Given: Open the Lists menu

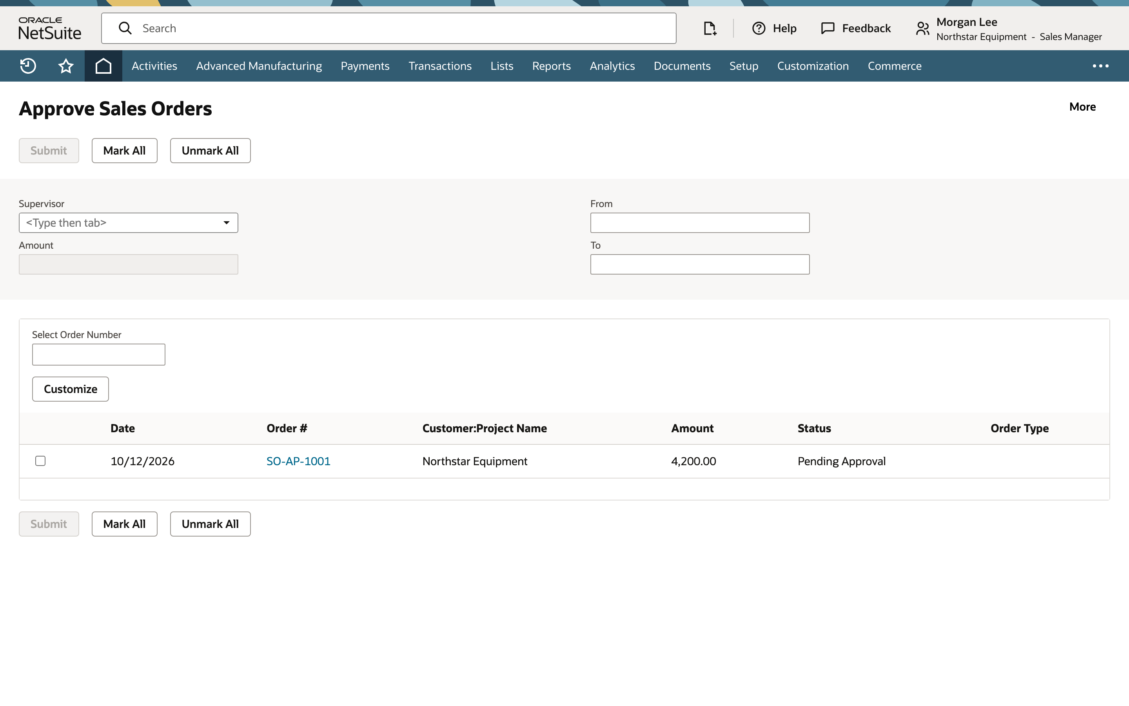Looking at the screenshot, I should [x=502, y=66].
